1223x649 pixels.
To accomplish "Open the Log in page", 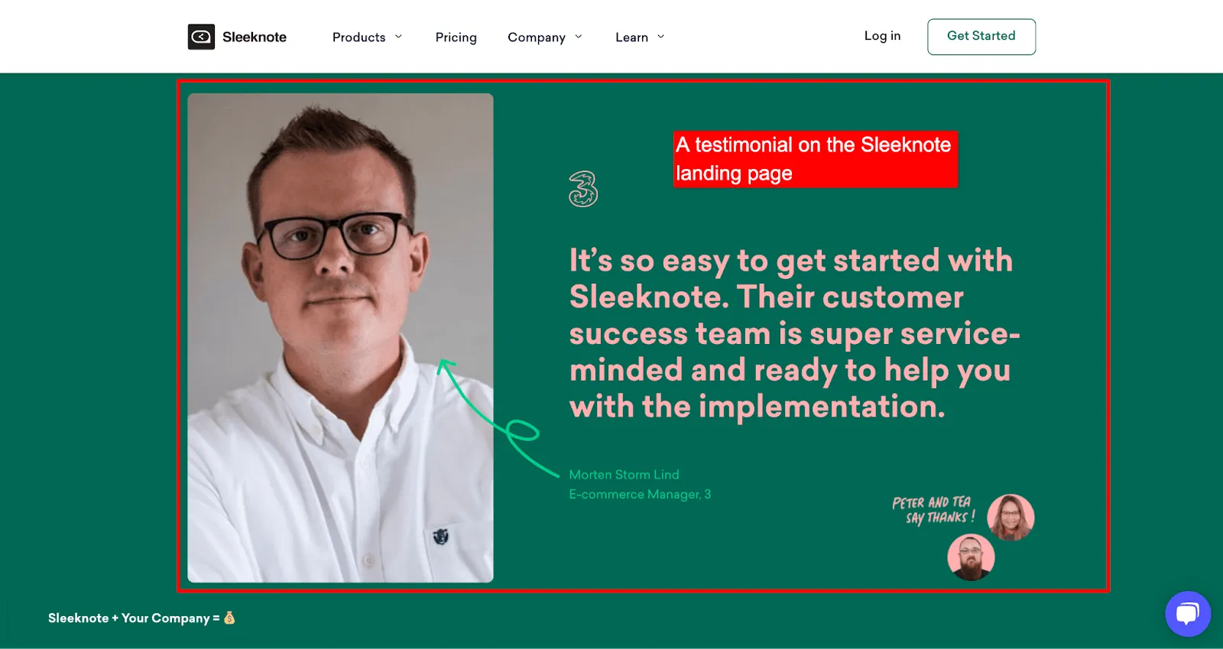I will tap(882, 36).
